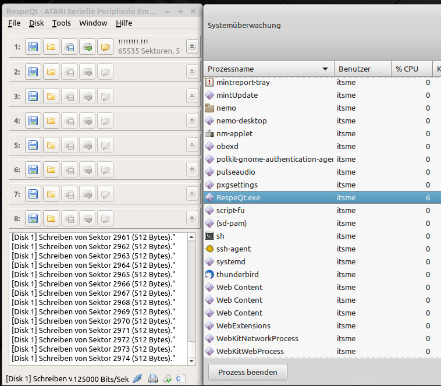Image resolution: width=441 pixels, height=386 pixels.
Task: Click the plug with green check icon
Action: tap(168, 378)
